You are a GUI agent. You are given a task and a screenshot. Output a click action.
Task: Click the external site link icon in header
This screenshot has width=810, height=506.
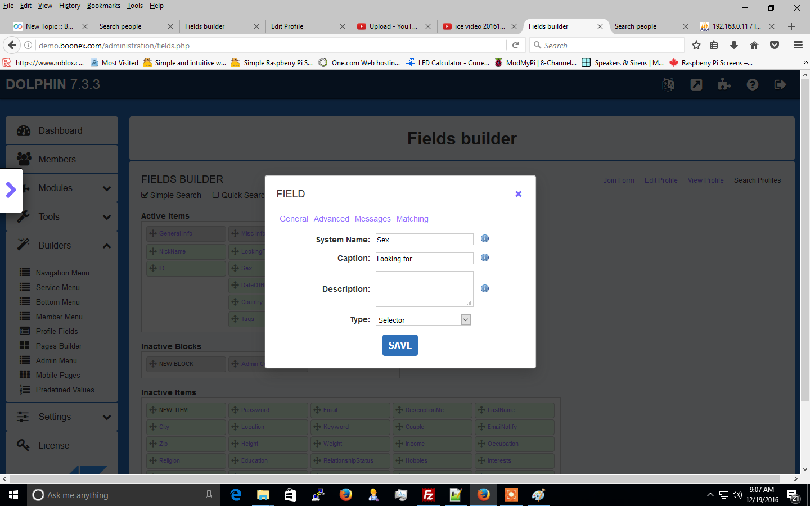[696, 84]
